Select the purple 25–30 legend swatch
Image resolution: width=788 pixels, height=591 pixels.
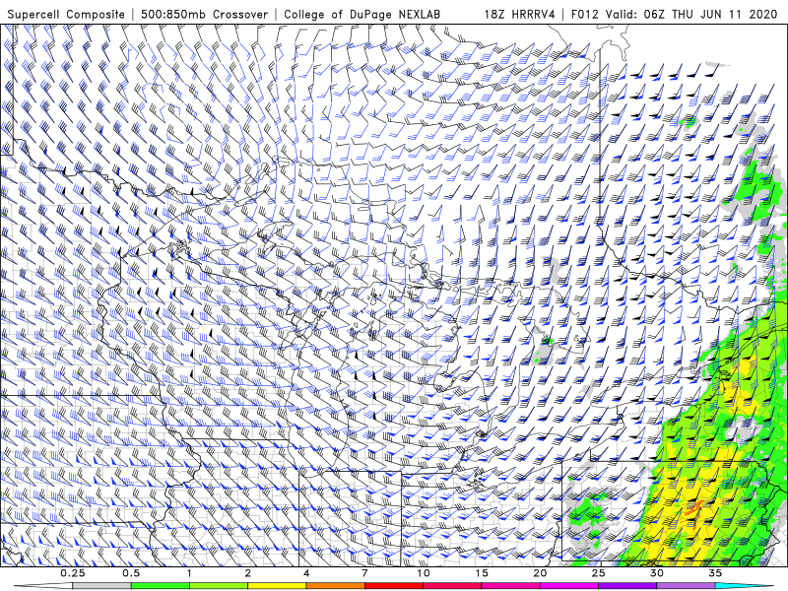coord(627,586)
